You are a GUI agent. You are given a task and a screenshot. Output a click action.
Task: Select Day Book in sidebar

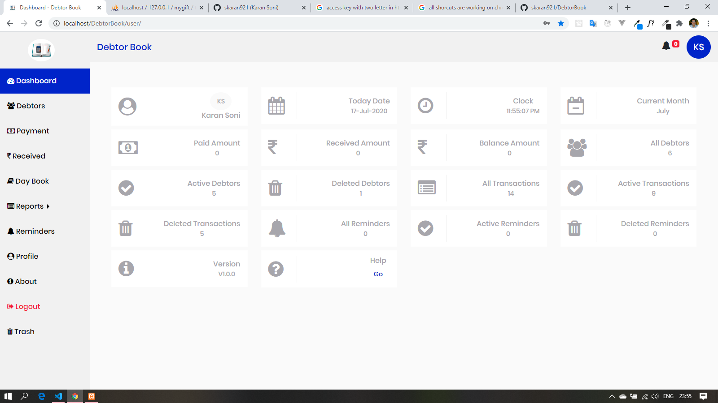pyautogui.click(x=32, y=181)
